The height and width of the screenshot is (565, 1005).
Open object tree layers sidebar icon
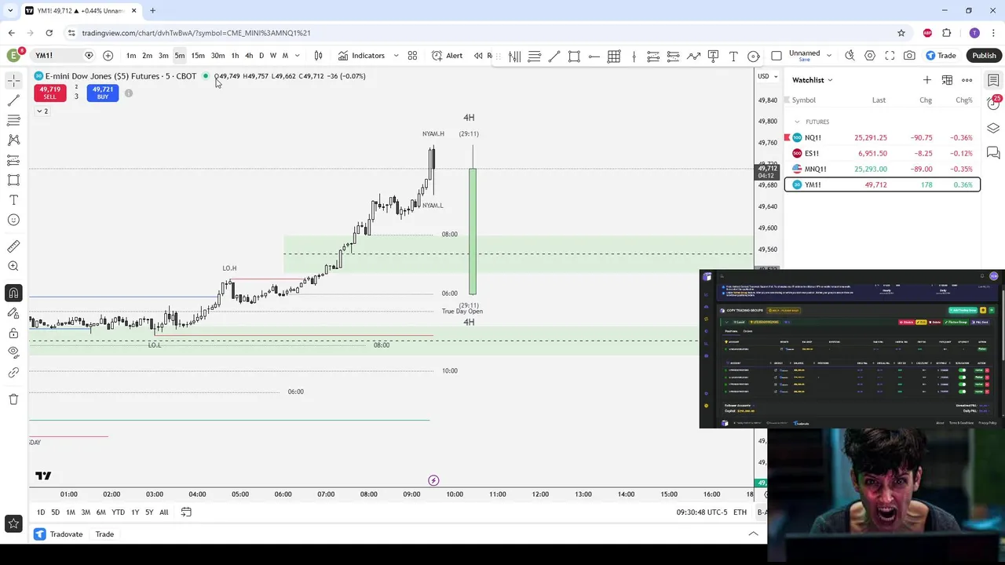point(993,129)
